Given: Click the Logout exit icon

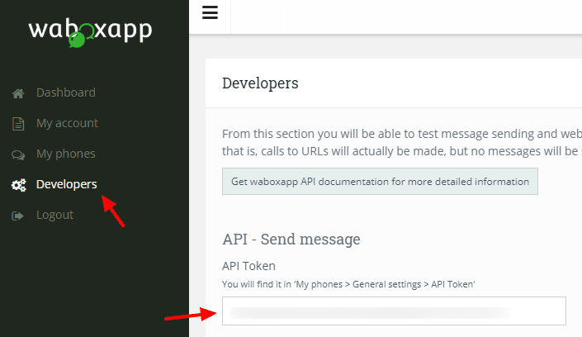Looking at the screenshot, I should 17,216.
